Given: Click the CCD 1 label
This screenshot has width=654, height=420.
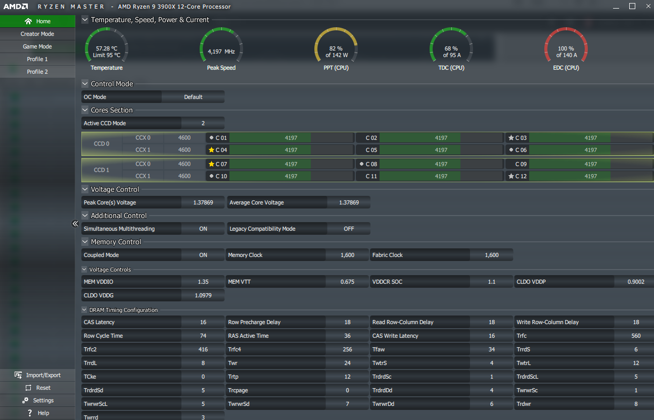Looking at the screenshot, I should (x=102, y=170).
